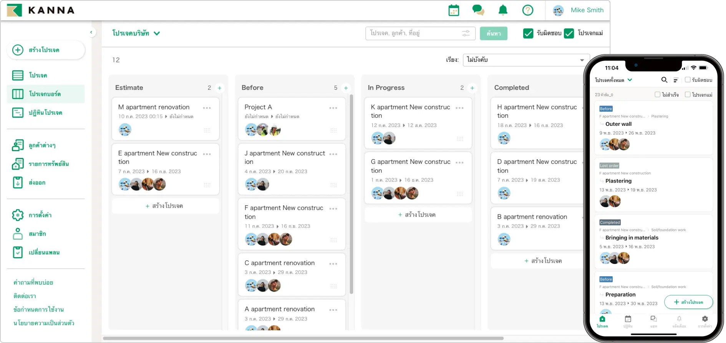The image size is (726, 343).
Task: Click the green ค้นหา search button
Action: coord(493,33)
